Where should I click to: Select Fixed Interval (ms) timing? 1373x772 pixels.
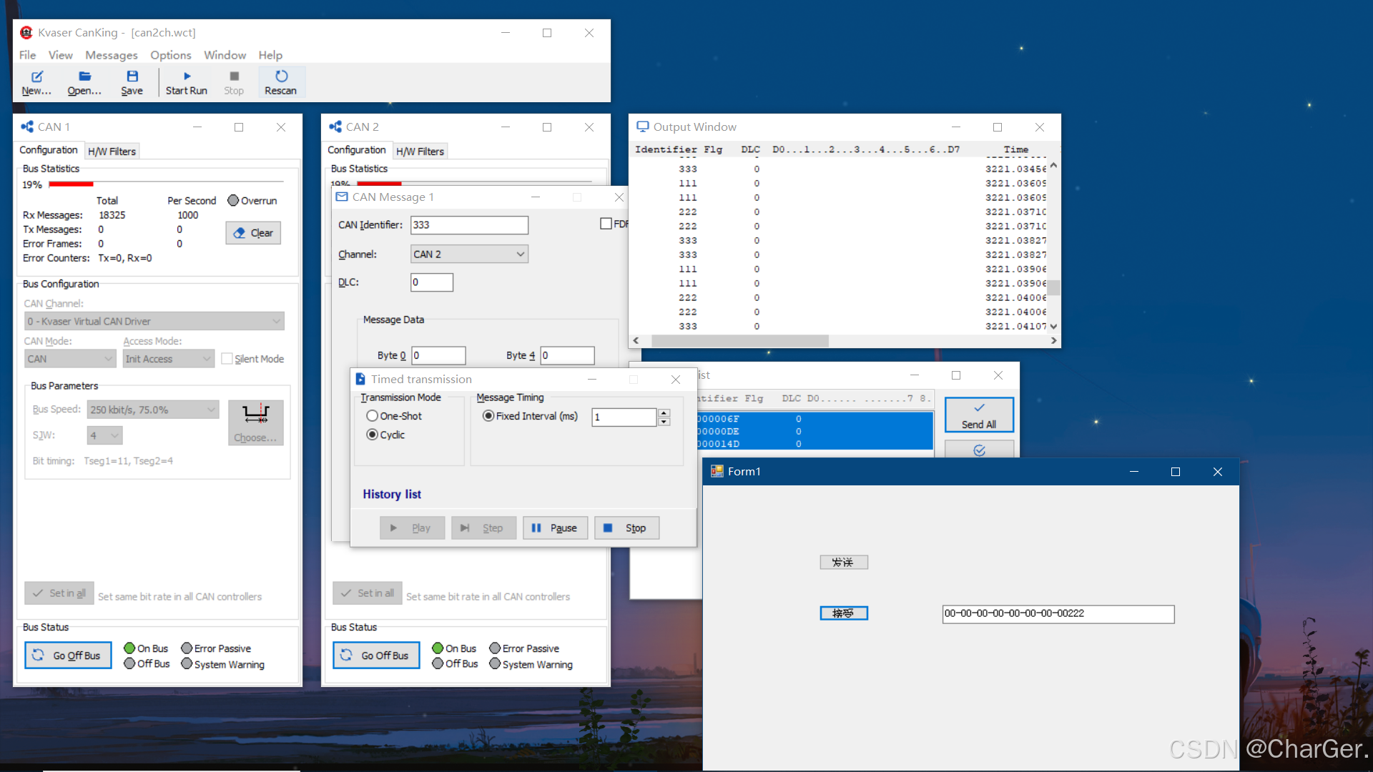click(488, 416)
